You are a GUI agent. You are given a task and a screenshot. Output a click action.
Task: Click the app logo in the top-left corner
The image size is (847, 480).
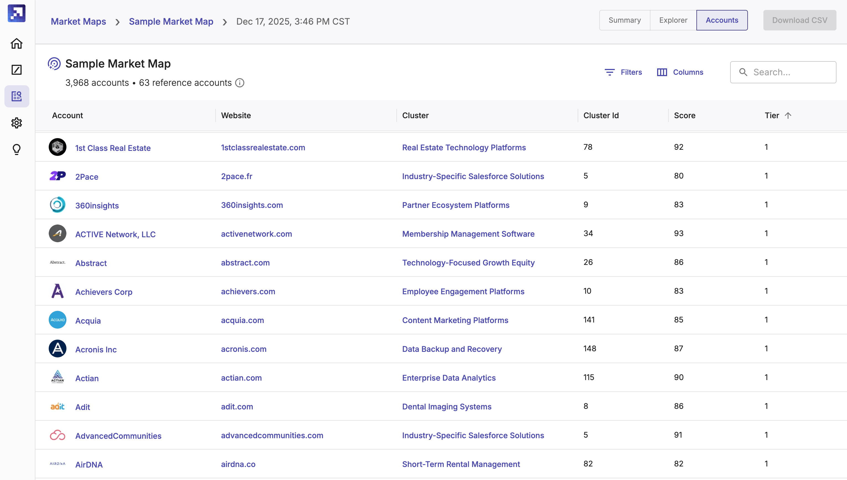click(17, 13)
